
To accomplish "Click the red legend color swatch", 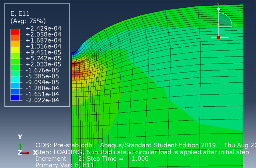I will (15, 32).
